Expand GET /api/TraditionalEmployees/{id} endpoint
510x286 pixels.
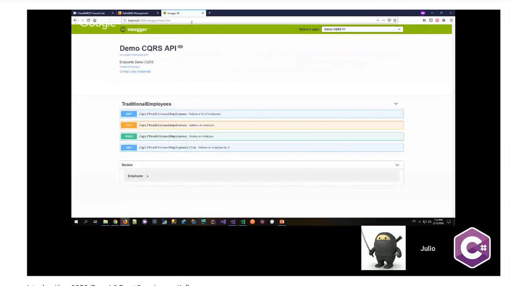click(x=262, y=147)
